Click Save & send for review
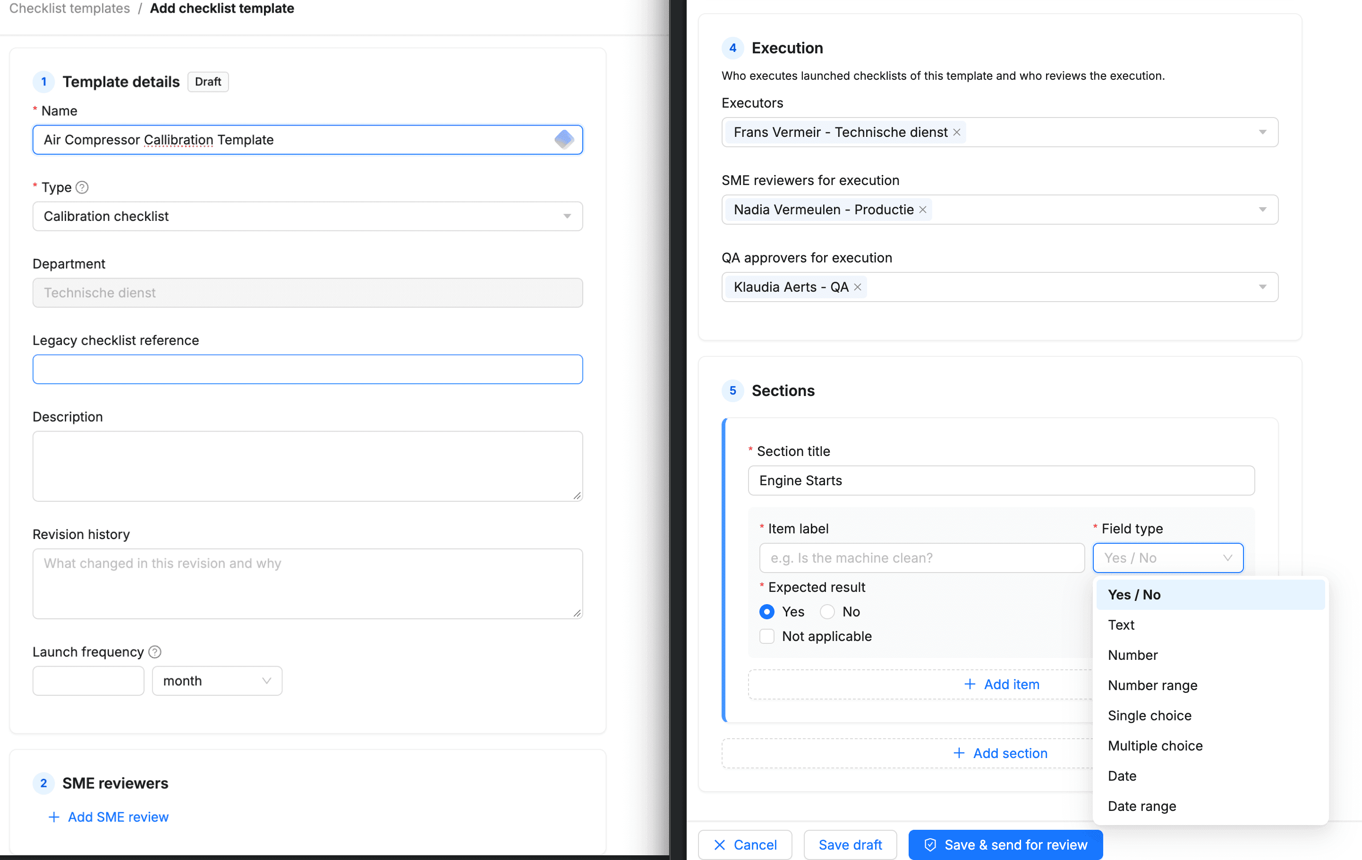The height and width of the screenshot is (860, 1362). tap(1005, 845)
